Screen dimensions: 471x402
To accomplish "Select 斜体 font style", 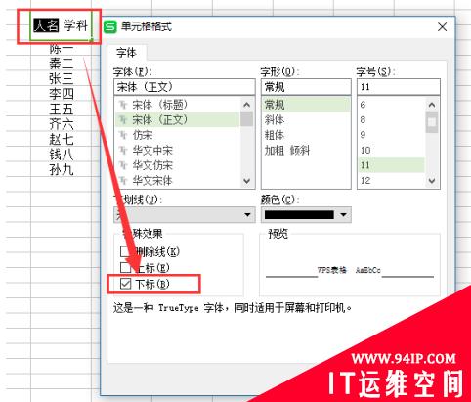I will (306, 120).
